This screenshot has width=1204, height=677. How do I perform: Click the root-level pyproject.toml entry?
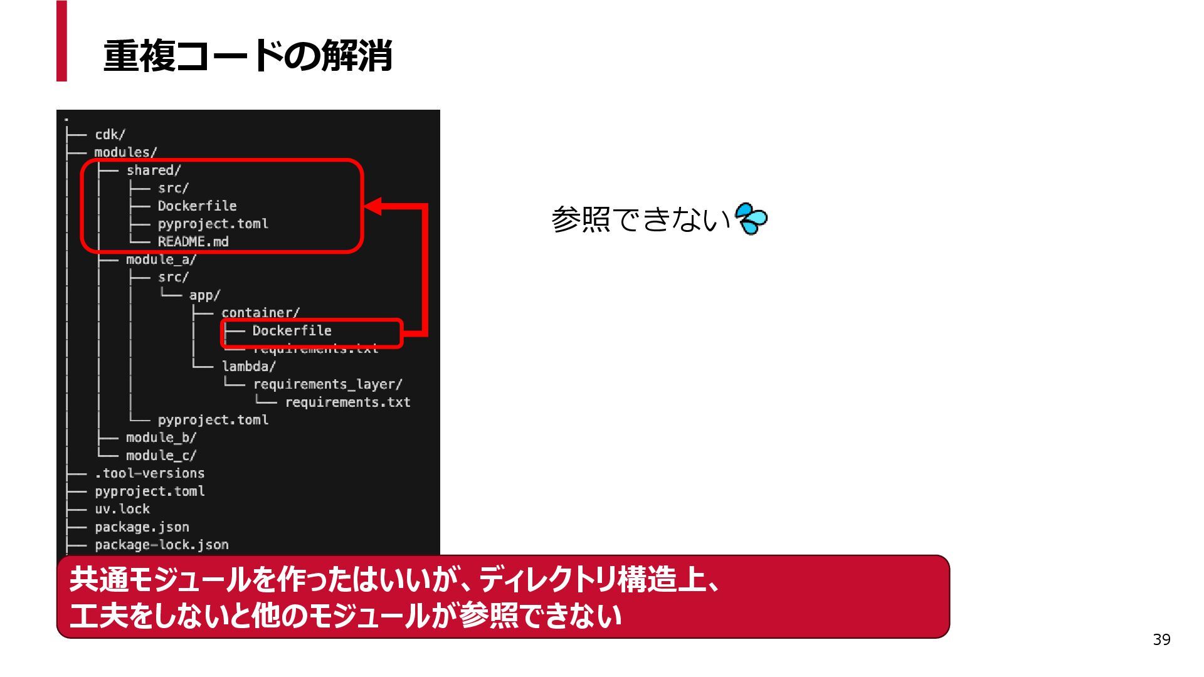click(x=150, y=491)
